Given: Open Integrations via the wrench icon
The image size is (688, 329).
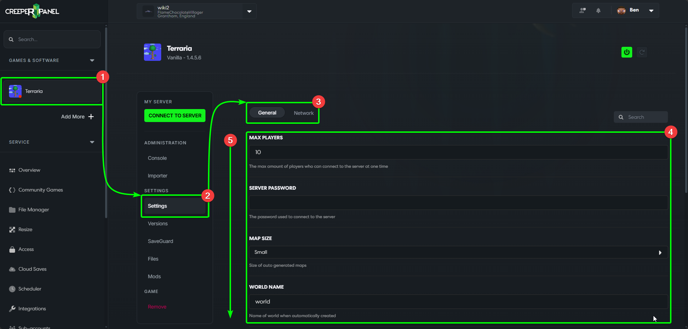Looking at the screenshot, I should (x=12, y=308).
